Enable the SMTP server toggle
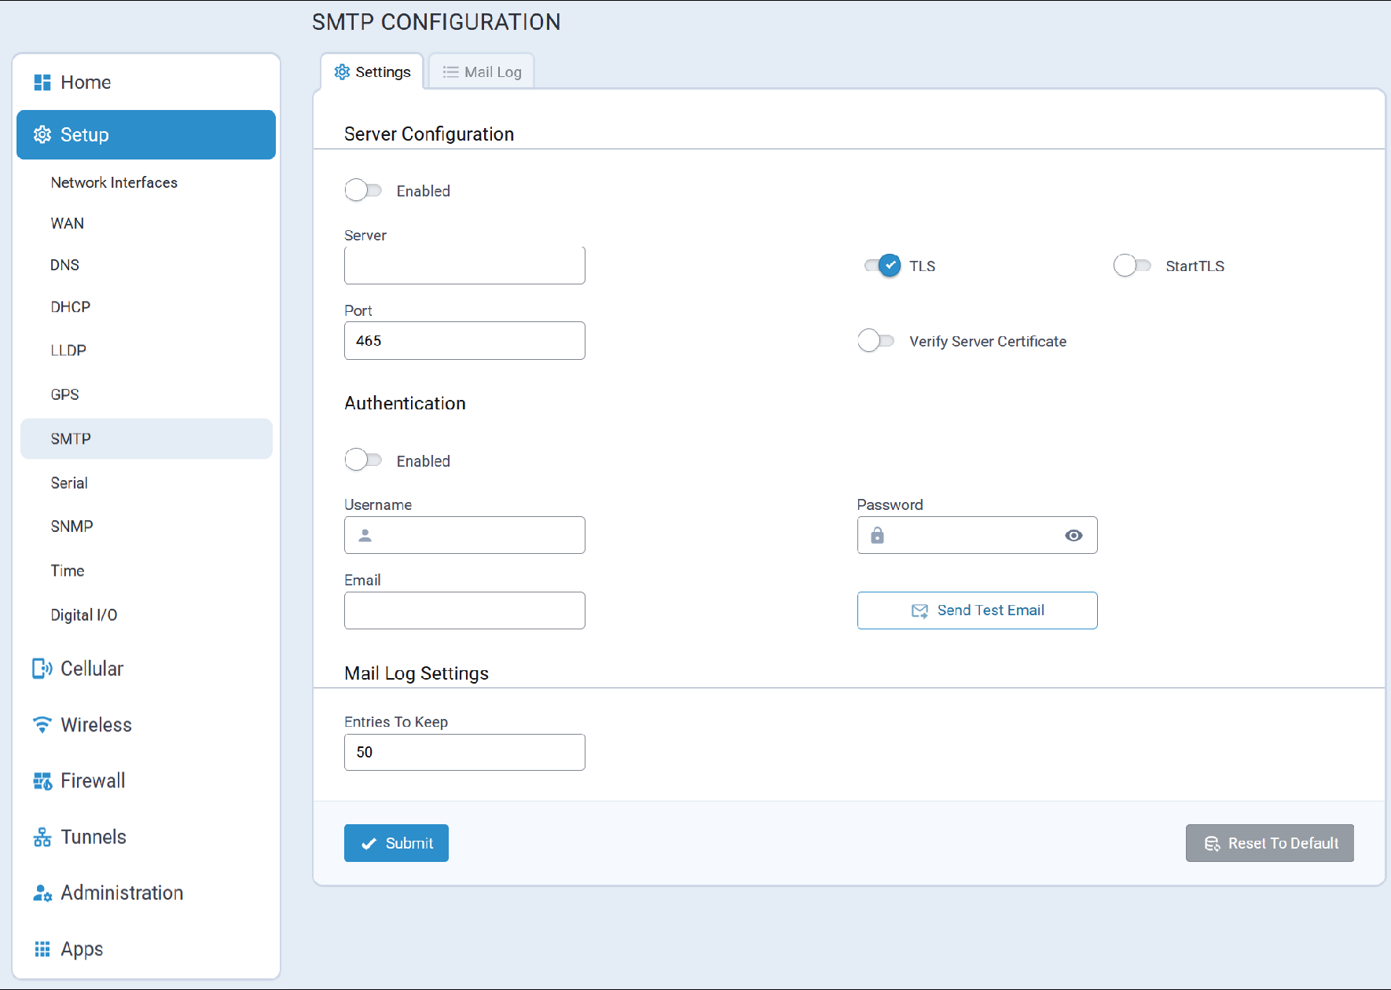The width and height of the screenshot is (1391, 990). (x=363, y=191)
